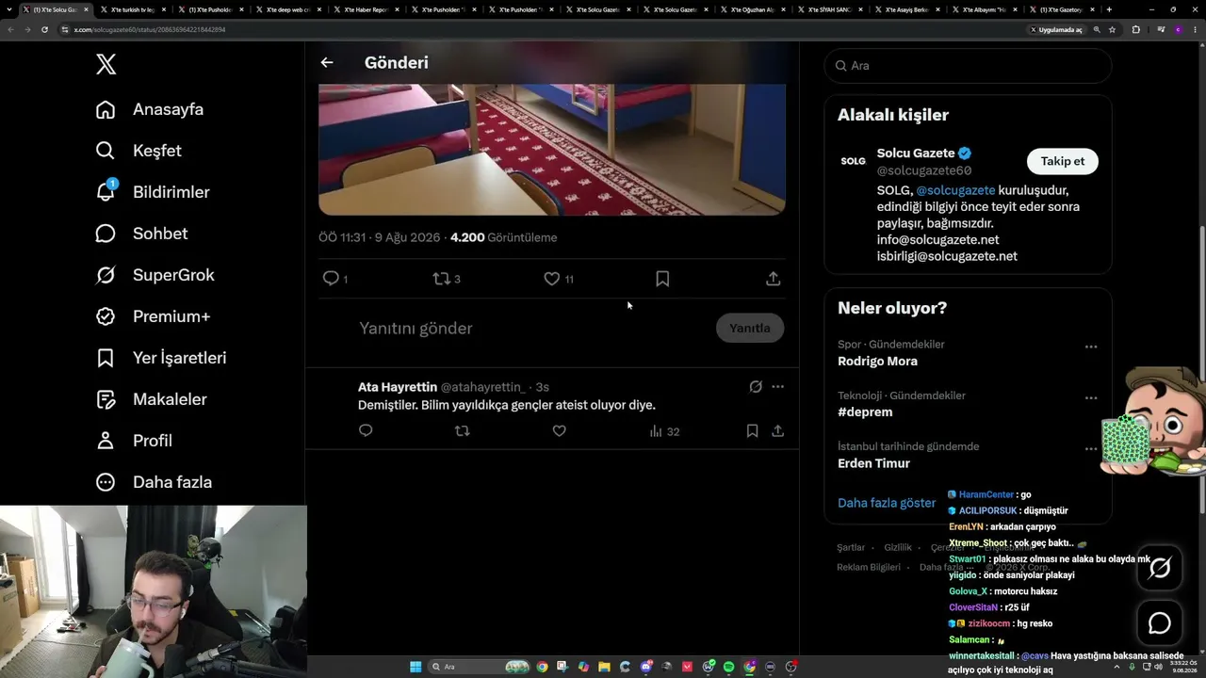Open more options on Ata Hayrettin's reply
This screenshot has width=1206, height=678.
pos(777,386)
